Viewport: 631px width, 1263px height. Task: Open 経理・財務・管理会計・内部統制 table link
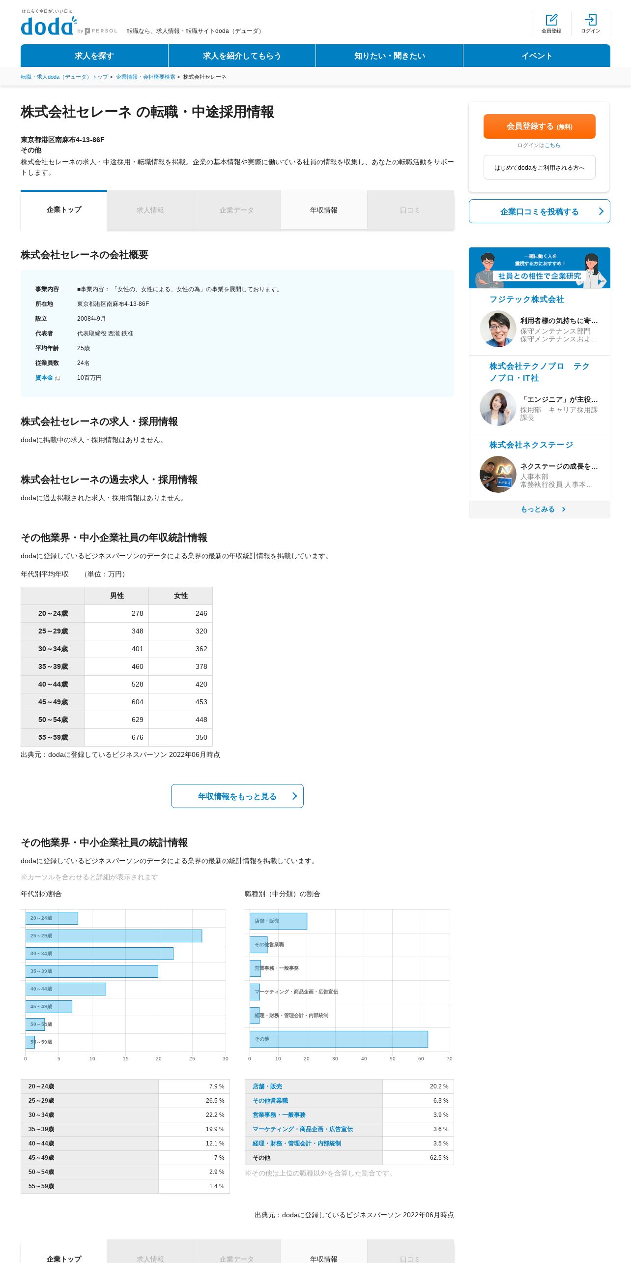click(x=297, y=1143)
